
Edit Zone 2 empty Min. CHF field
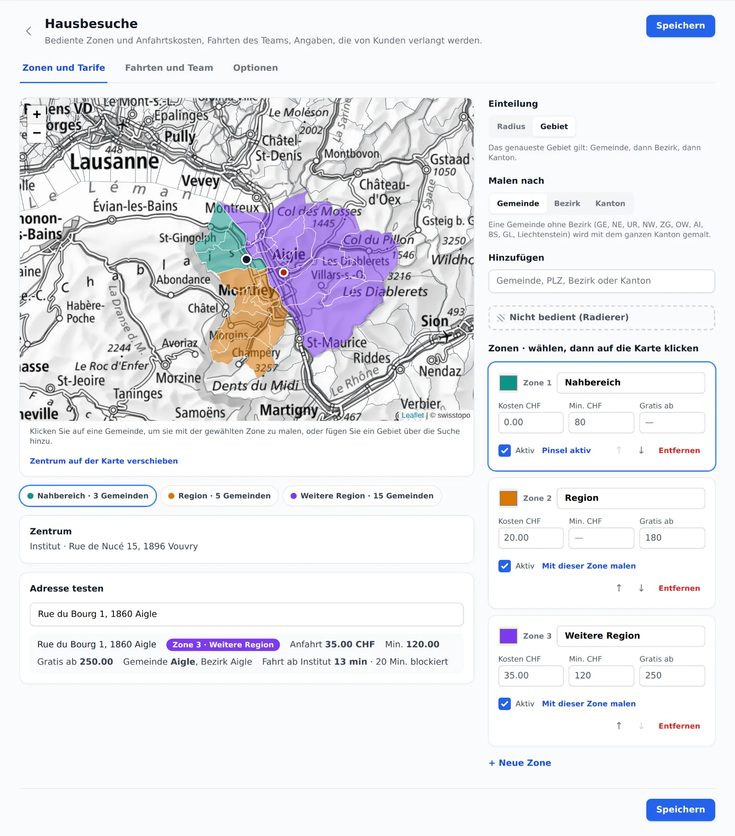601,538
